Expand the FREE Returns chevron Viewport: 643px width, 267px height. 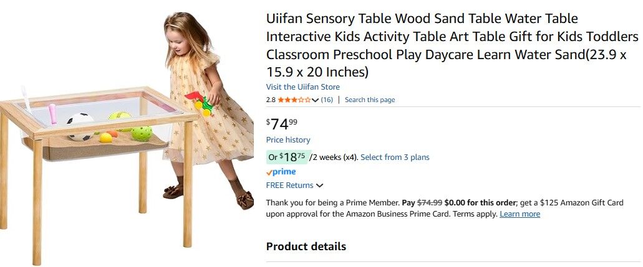[x=320, y=185]
